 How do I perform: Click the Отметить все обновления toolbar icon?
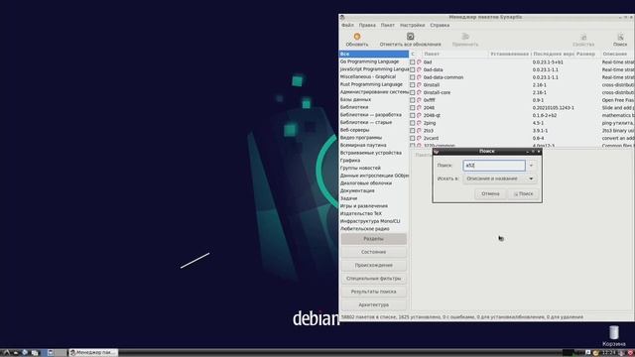tap(410, 37)
